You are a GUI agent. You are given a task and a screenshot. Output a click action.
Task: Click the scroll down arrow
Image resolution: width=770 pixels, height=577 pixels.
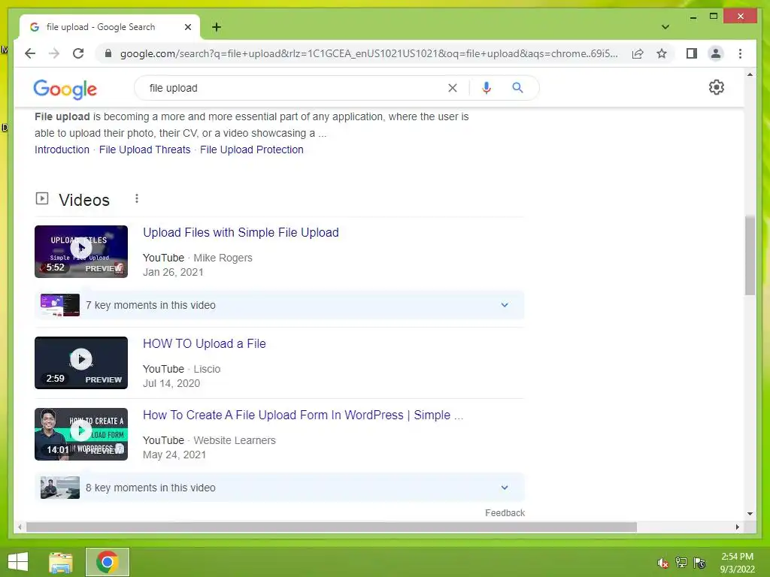(750, 514)
